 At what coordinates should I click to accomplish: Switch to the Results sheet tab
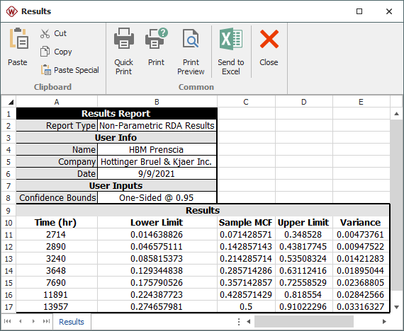72,322
